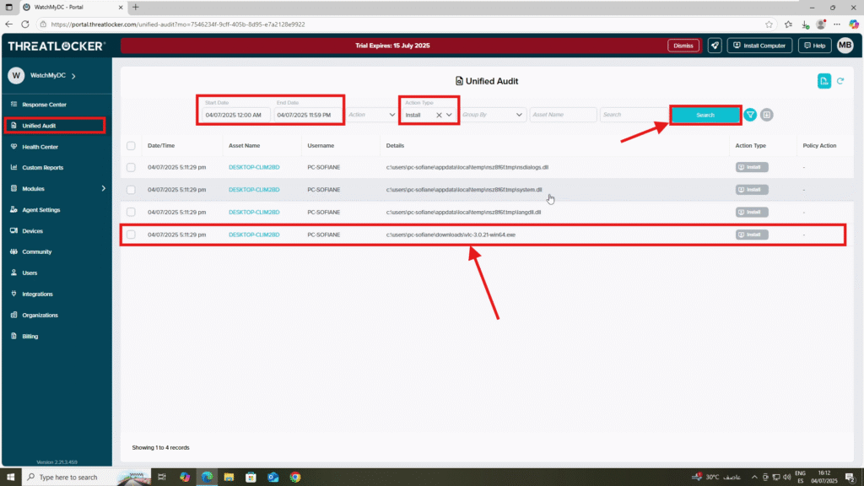864x486 pixels.
Task: Open Agent Settings in the sidebar
Action: tap(40, 210)
